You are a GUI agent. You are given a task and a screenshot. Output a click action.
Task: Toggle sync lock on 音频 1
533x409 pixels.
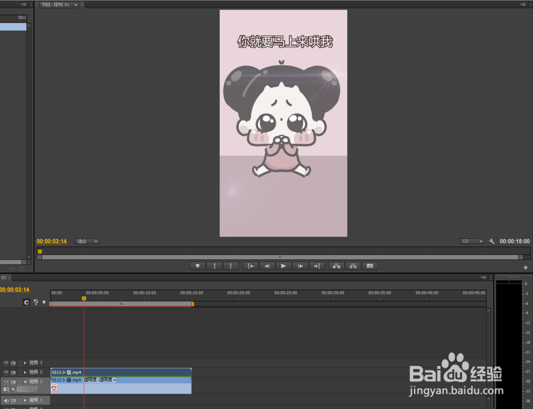13,400
